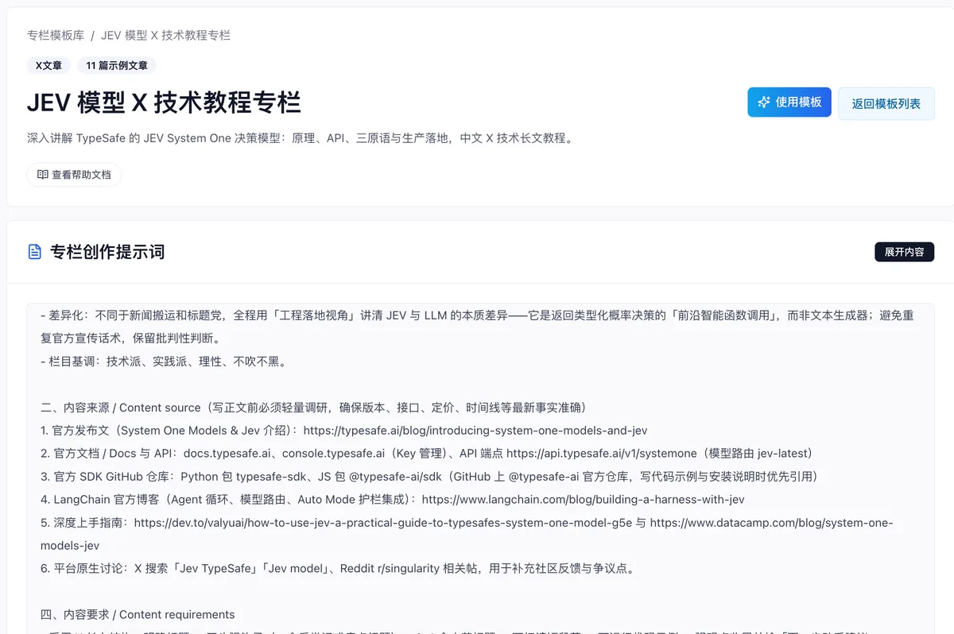
Task: Click the langchain.com blog URL text
Action: point(583,500)
